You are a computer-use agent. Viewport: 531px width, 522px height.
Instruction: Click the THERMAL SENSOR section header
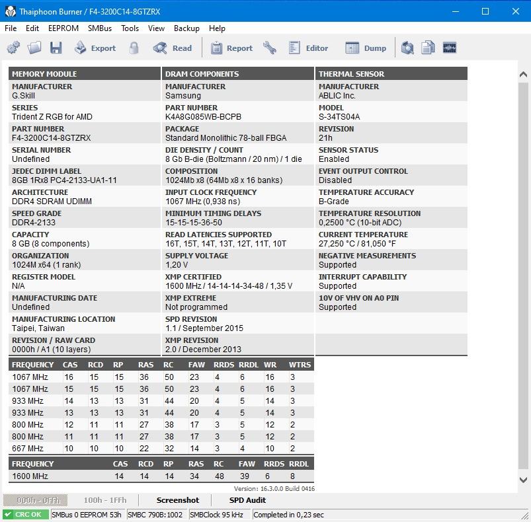391,74
